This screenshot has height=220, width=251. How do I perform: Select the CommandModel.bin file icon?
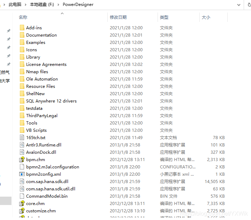pyautogui.click(x=22, y=196)
